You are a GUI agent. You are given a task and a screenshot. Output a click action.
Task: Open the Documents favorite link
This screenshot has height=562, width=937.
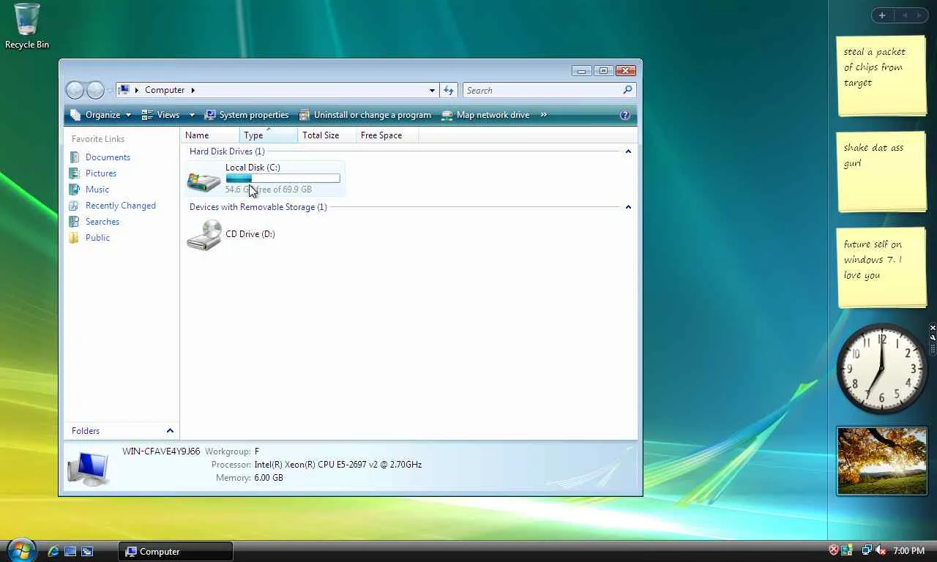[108, 157]
